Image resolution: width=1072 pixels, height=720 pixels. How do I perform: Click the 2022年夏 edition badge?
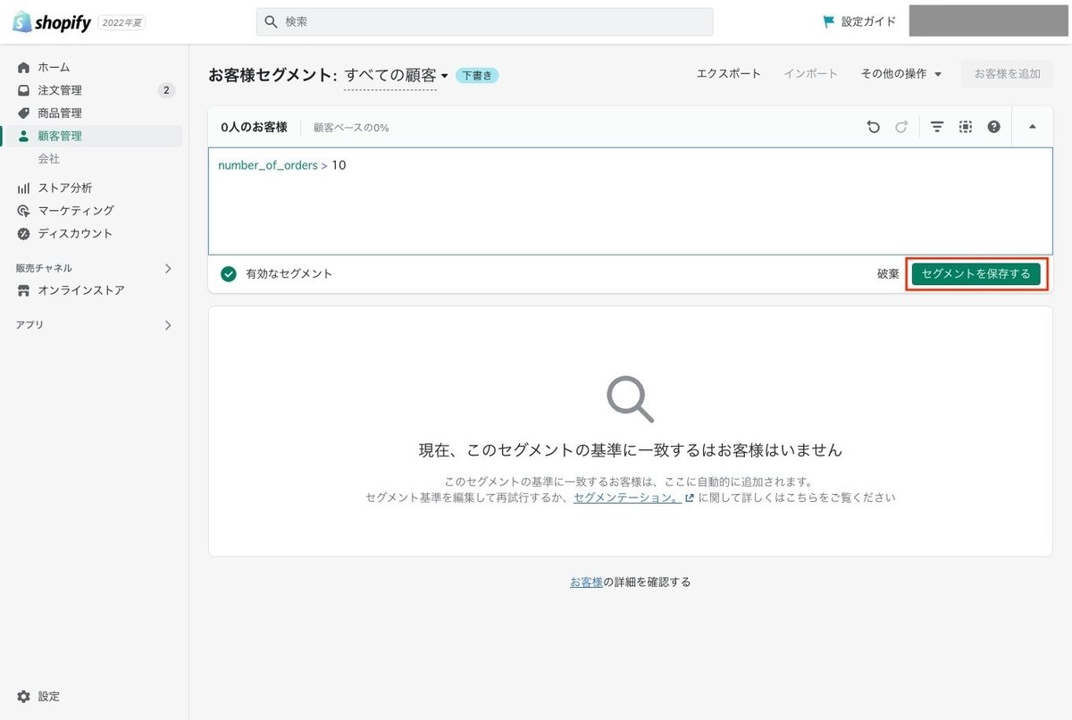click(121, 23)
